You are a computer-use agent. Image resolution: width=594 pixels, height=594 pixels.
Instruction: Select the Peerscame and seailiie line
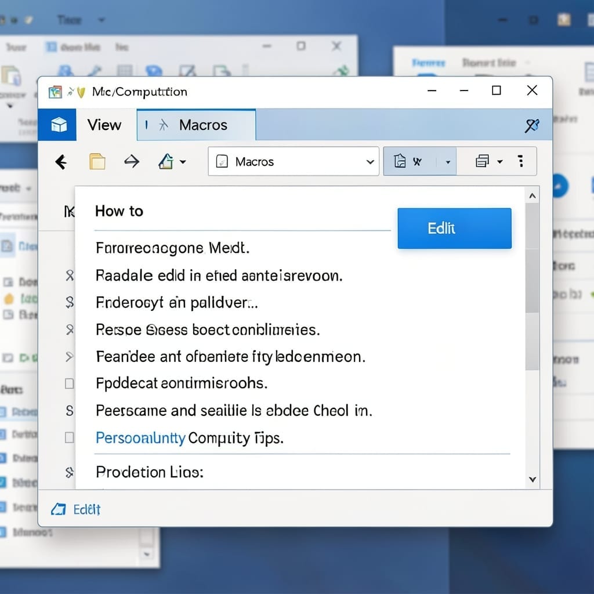pyautogui.click(x=234, y=411)
